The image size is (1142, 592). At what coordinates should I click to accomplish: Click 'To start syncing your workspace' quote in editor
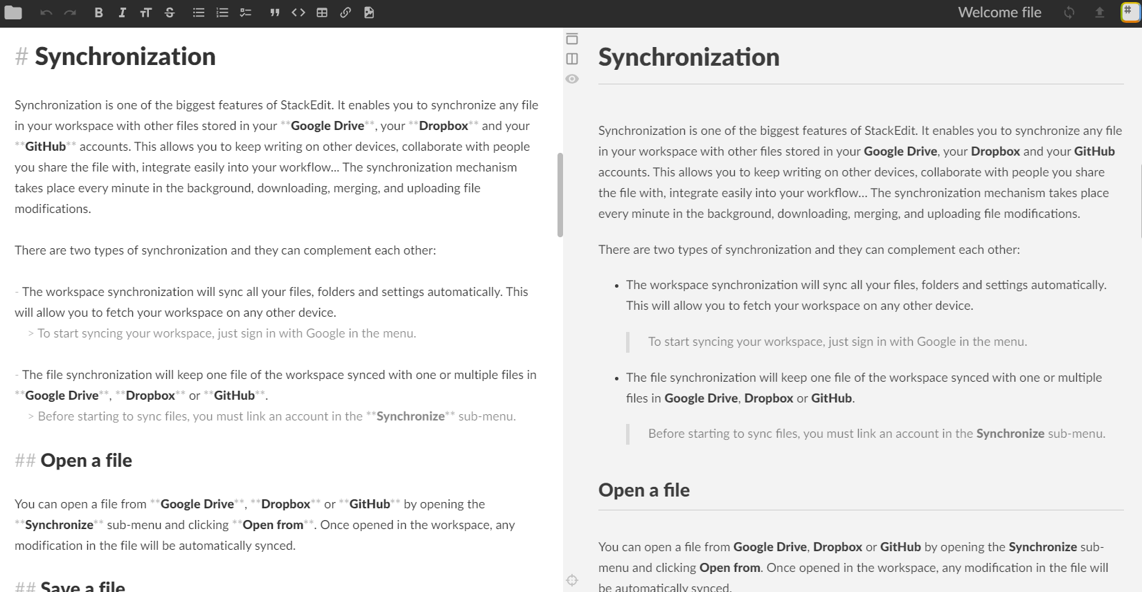pos(222,333)
